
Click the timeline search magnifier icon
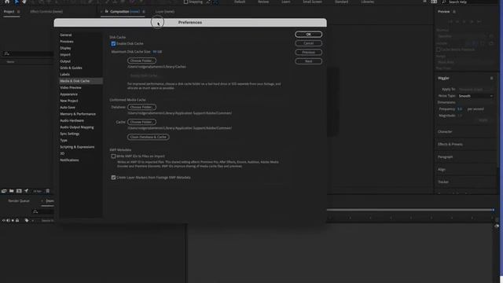(35, 211)
